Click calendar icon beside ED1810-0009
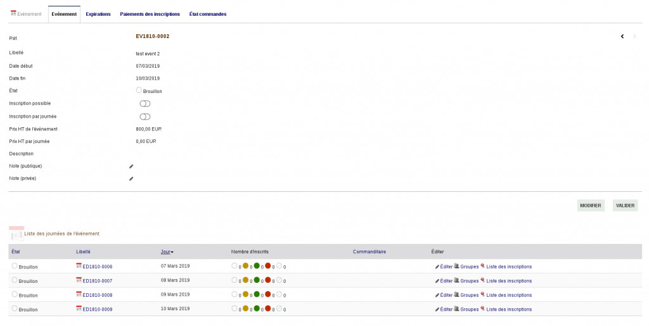Screen dimensions: 649x326 click(x=79, y=308)
